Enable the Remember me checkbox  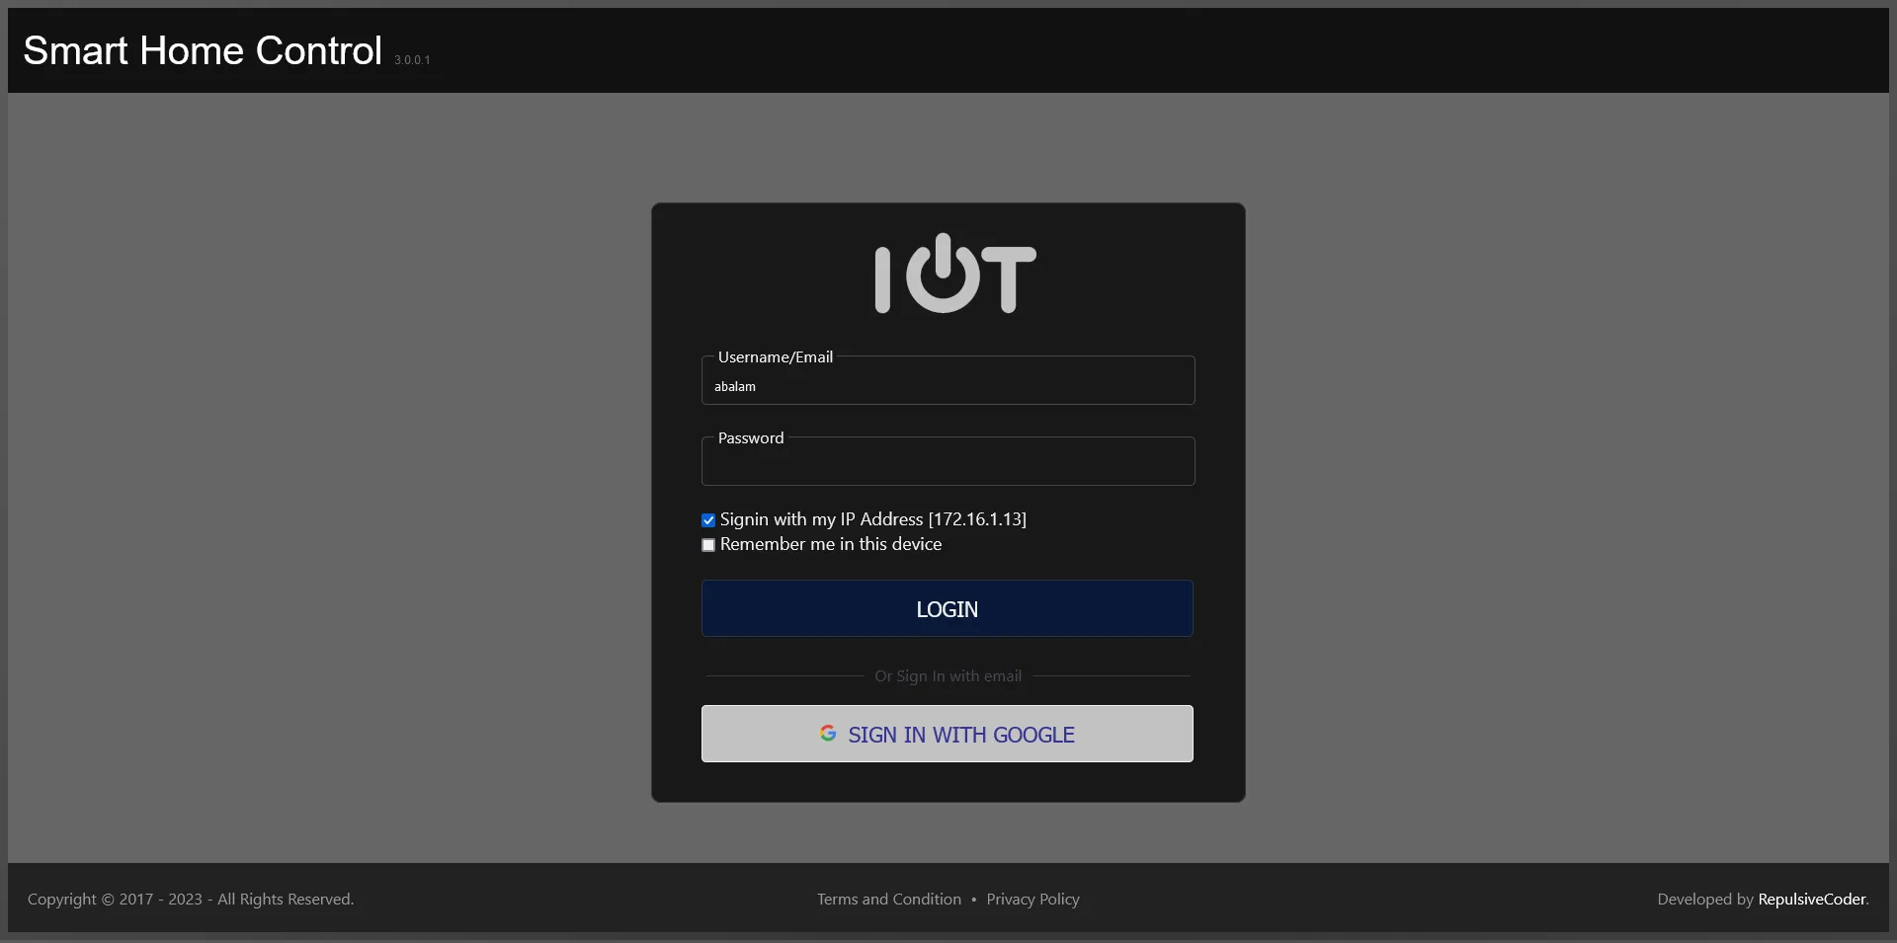708,545
